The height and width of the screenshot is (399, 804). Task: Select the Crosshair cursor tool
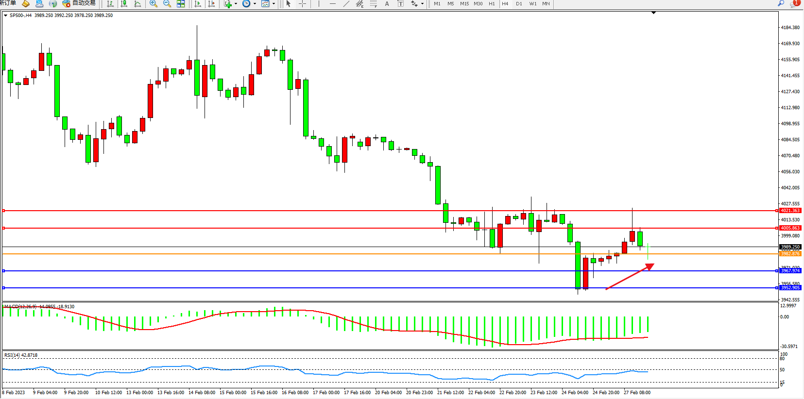click(302, 4)
